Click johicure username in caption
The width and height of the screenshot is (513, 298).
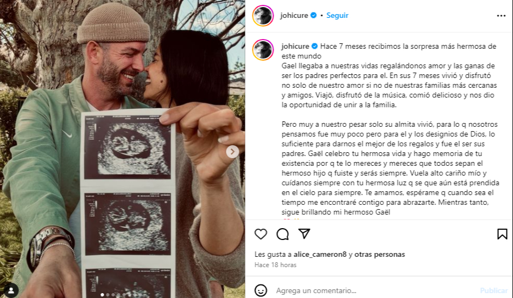coord(295,46)
